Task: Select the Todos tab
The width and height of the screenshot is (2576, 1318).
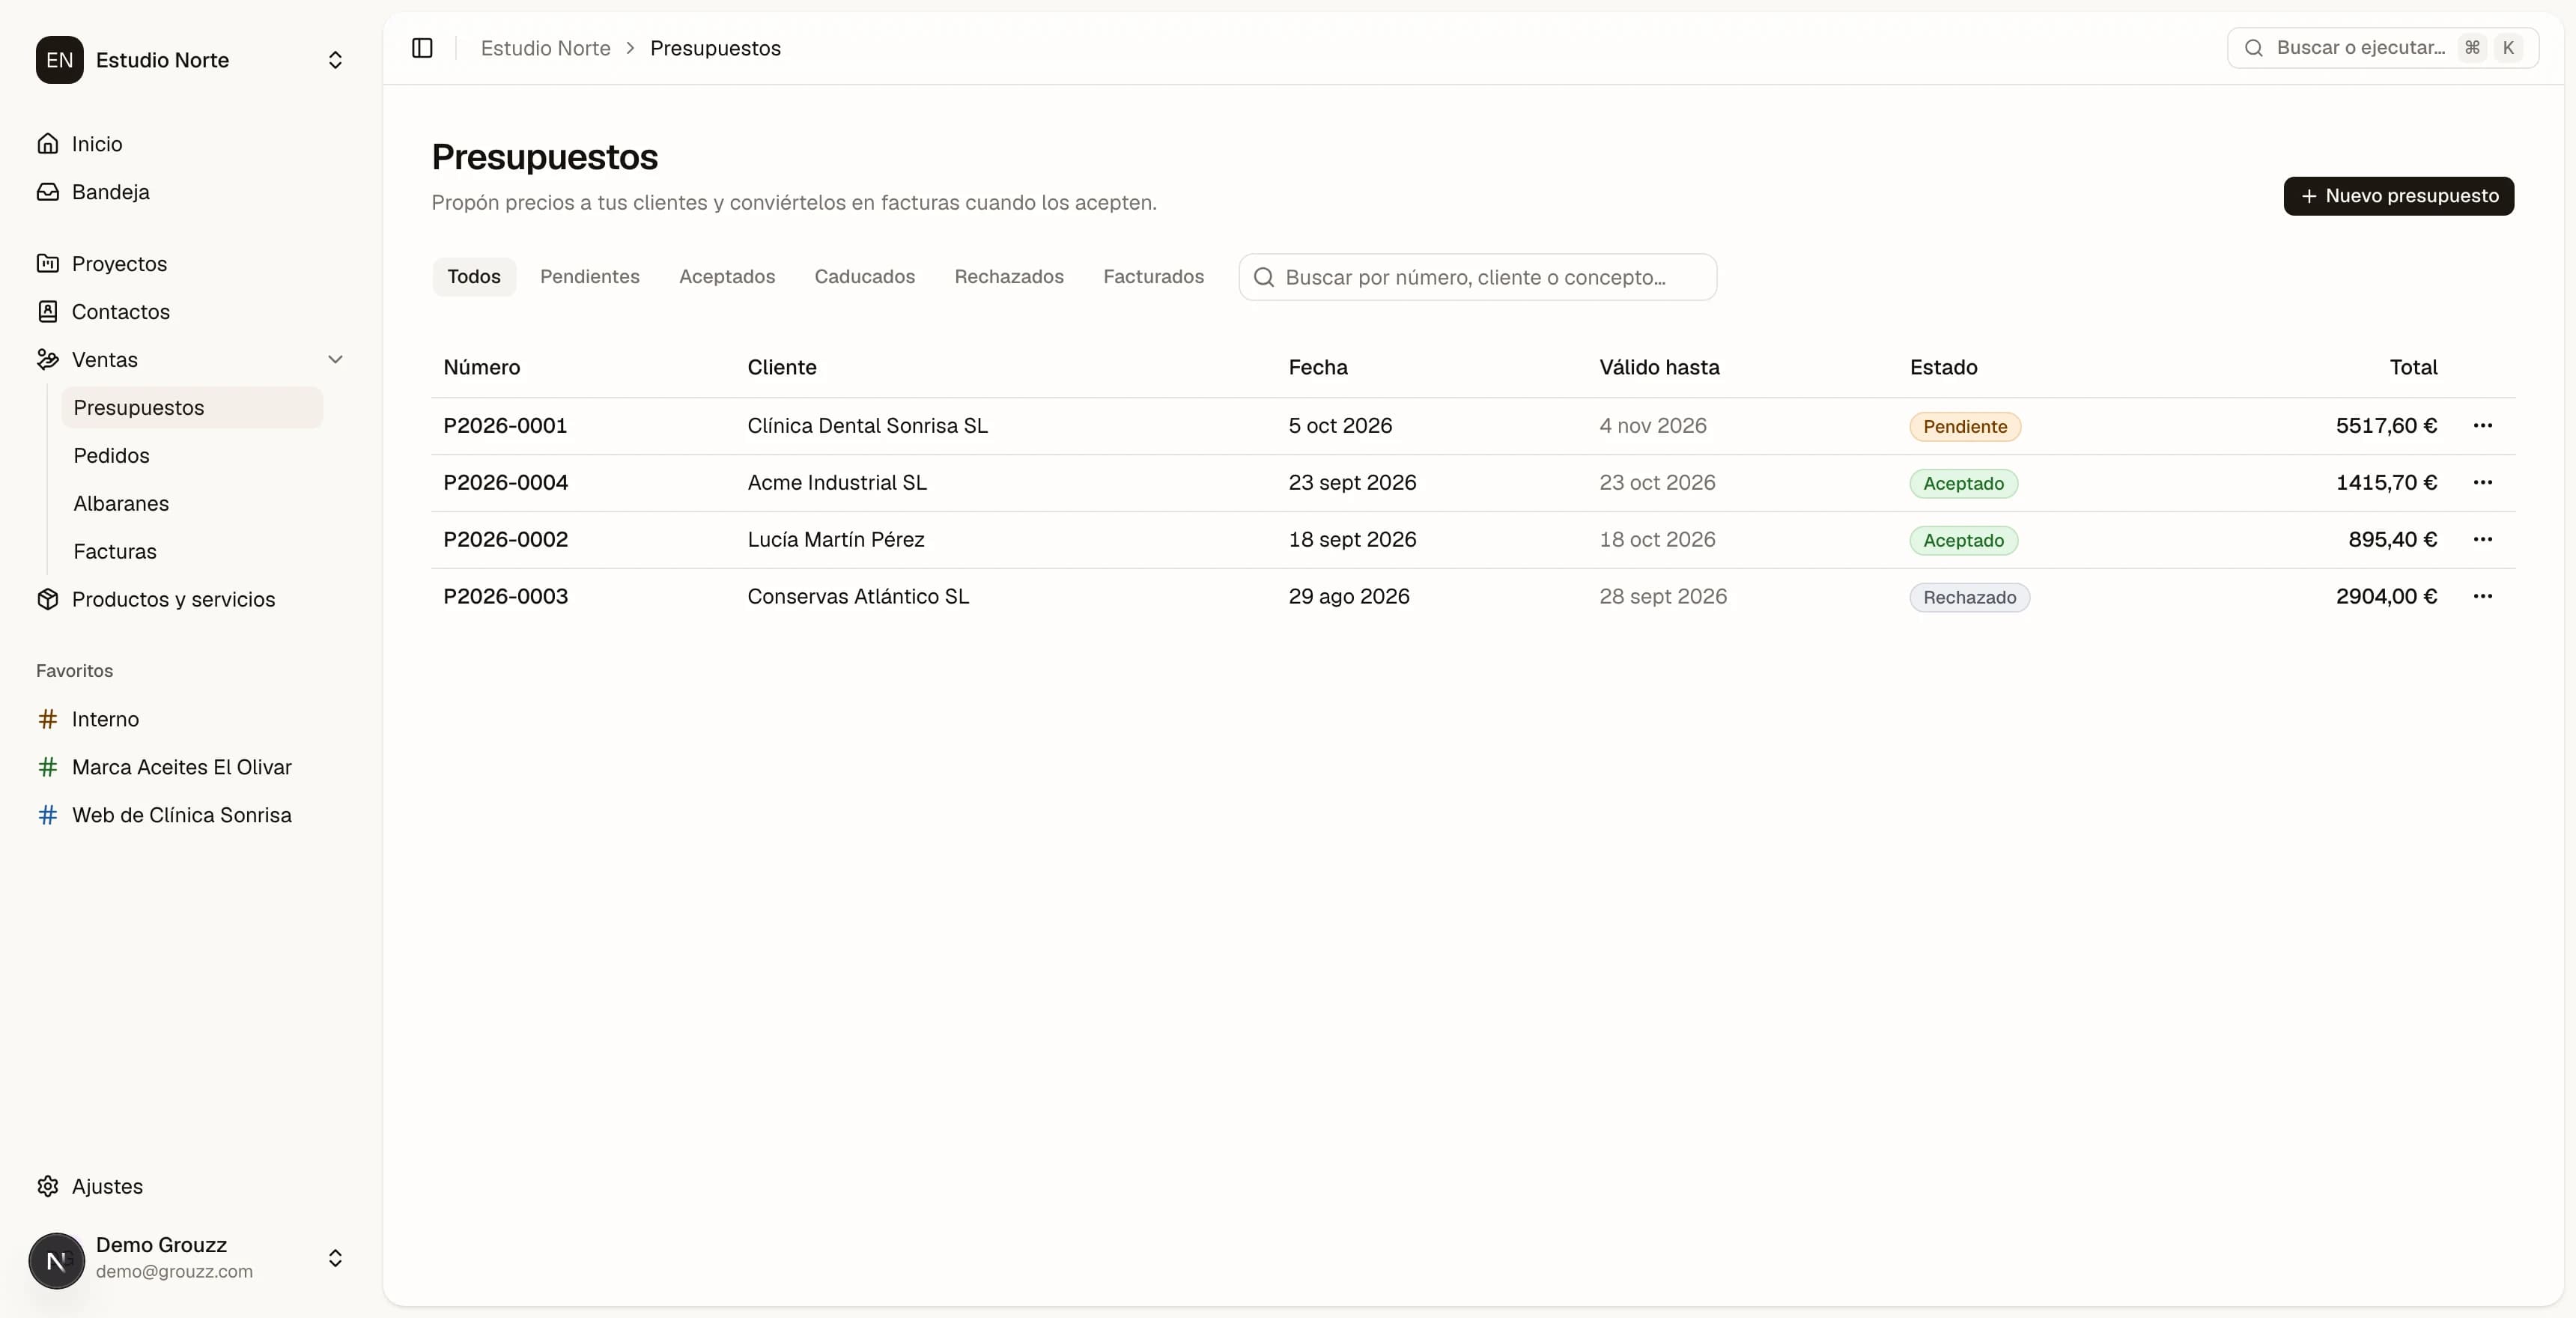Action: point(474,277)
